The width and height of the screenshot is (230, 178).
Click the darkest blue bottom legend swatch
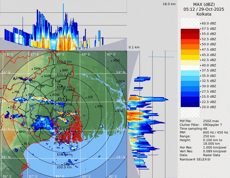click(x=190, y=104)
